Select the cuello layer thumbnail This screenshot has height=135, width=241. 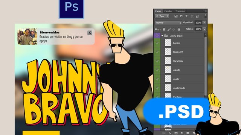tap(168, 79)
